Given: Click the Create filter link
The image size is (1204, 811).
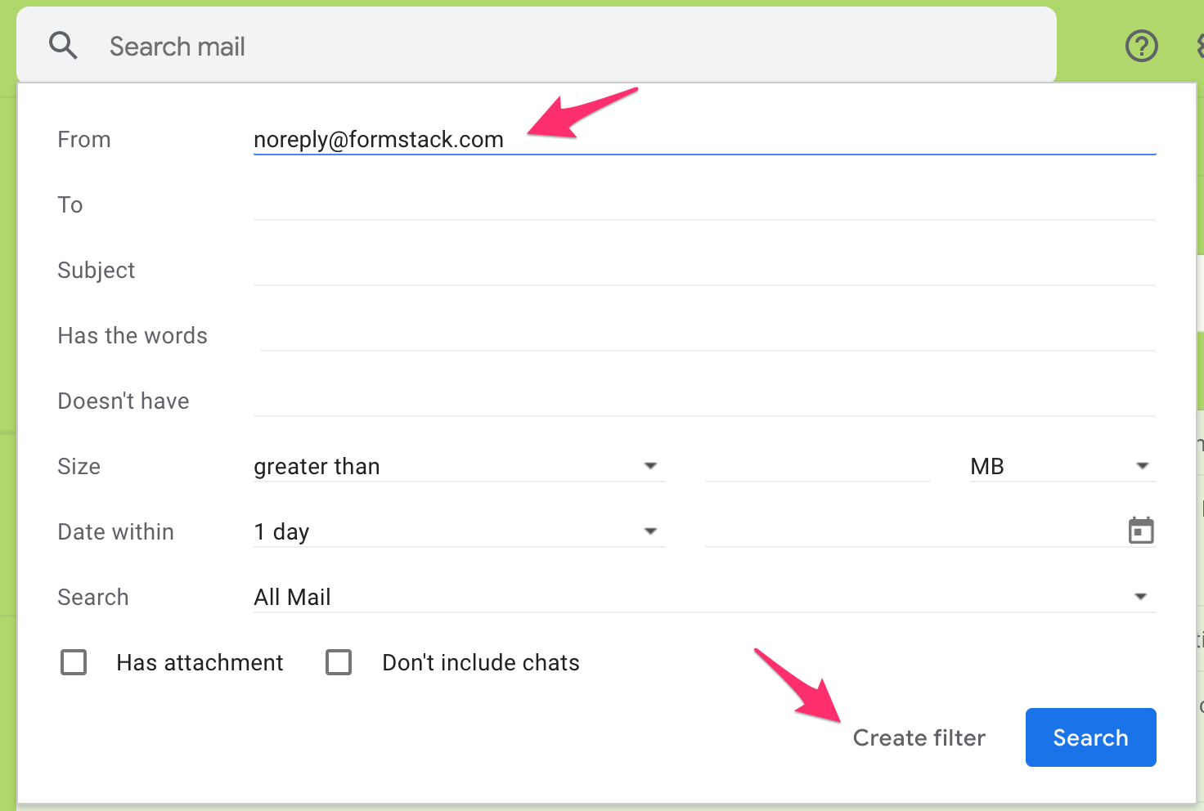Looking at the screenshot, I should [x=919, y=737].
